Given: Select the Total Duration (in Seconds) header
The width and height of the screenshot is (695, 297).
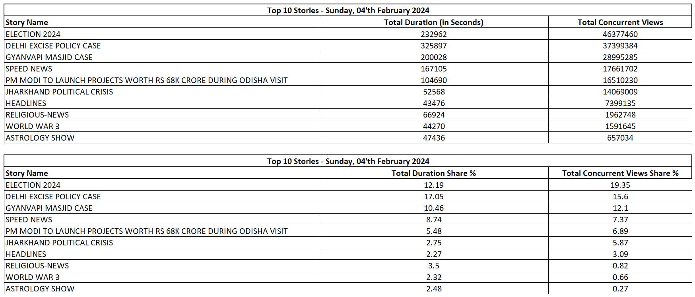Looking at the screenshot, I should (x=433, y=23).
